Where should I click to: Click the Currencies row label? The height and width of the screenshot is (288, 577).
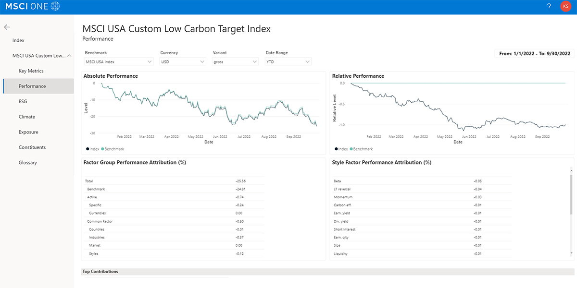(97, 213)
